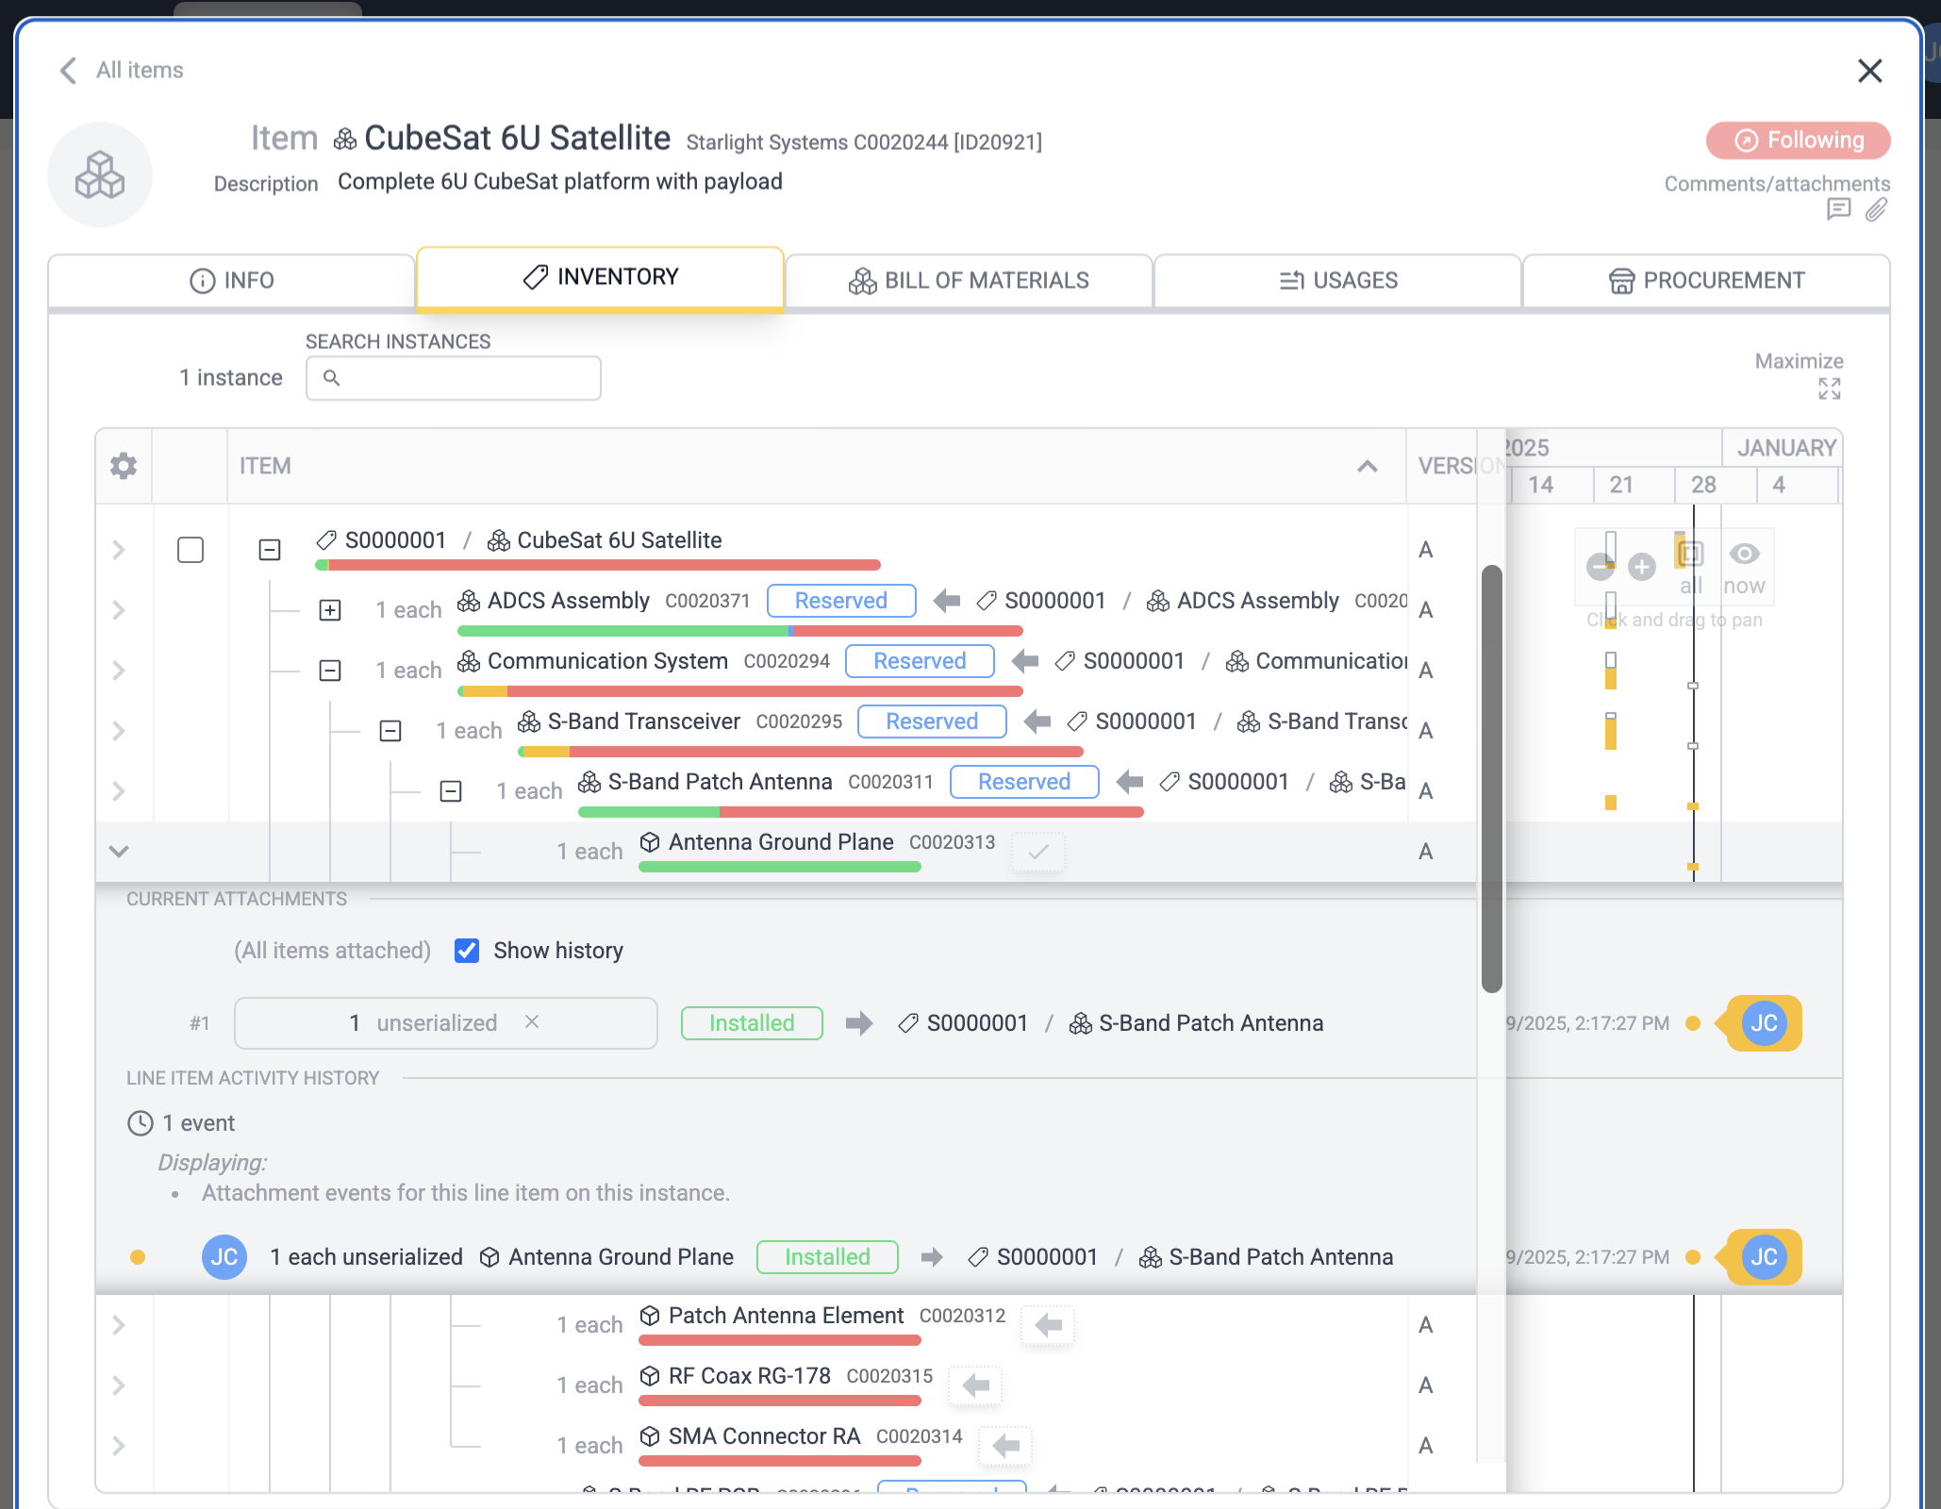The width and height of the screenshot is (1941, 1509).
Task: Click the Reserved badge on S-Band Transceiver
Action: [x=931, y=721]
